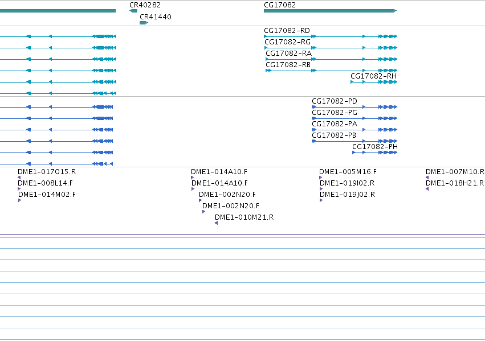Click the purple arrow under DME1-005M16.F
485x342 pixels.
[320, 178]
